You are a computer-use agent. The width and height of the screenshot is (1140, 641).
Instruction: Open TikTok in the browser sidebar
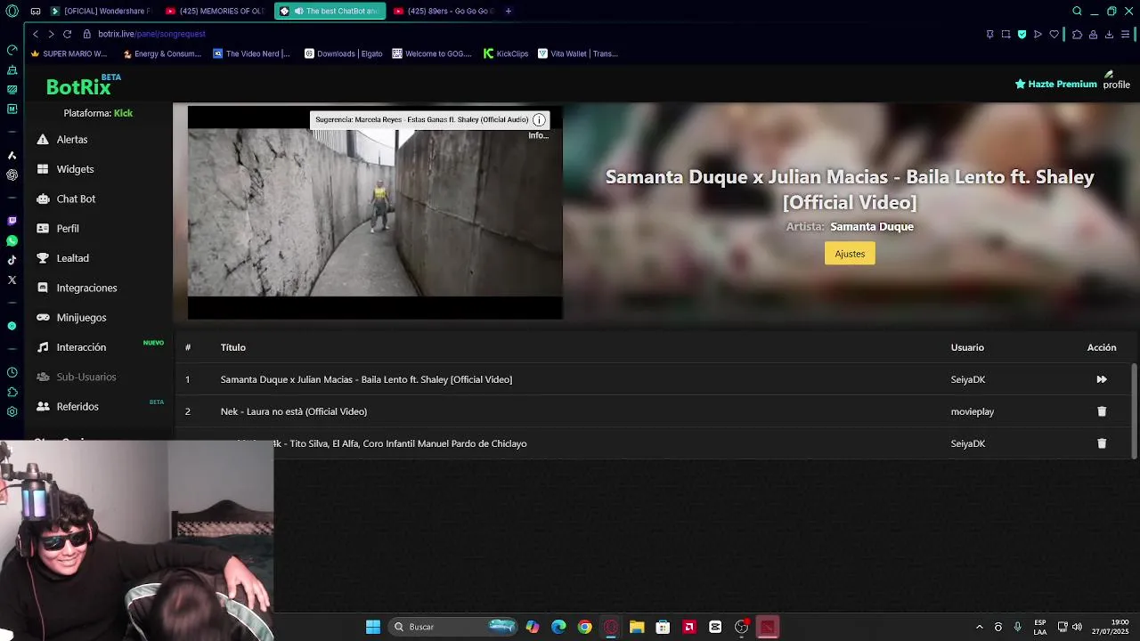12,260
